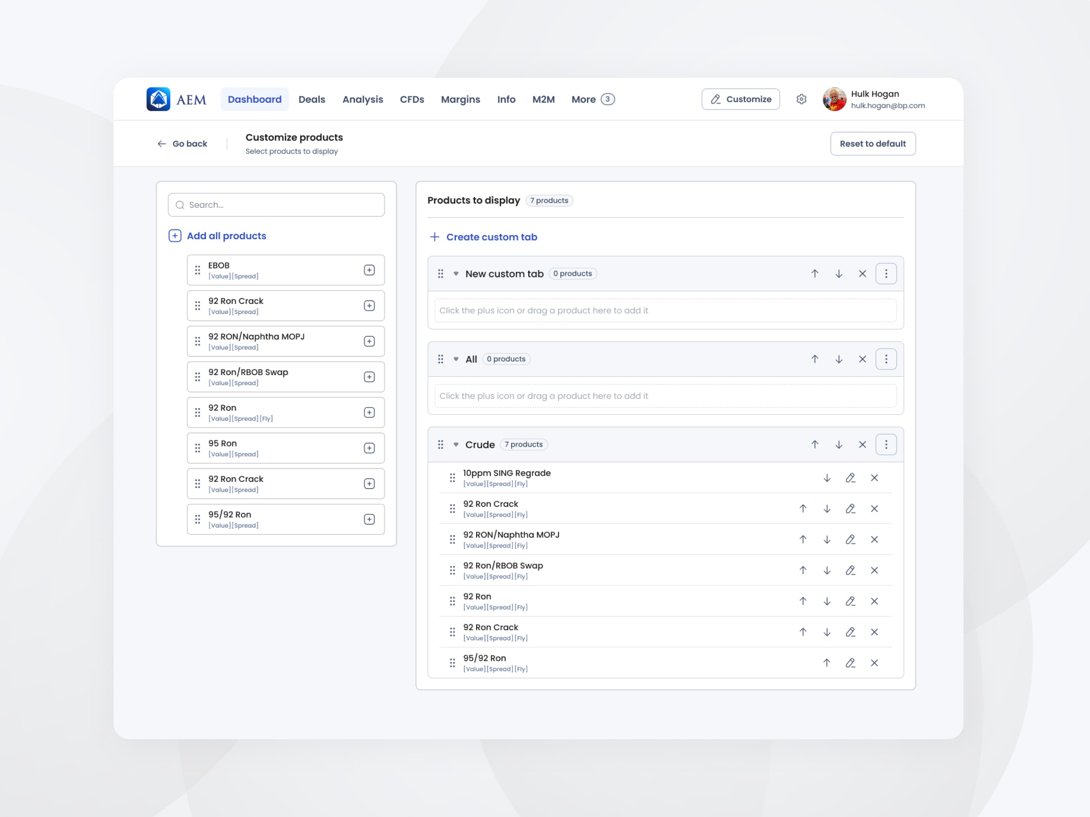Move the Crude tab up

tap(814, 444)
